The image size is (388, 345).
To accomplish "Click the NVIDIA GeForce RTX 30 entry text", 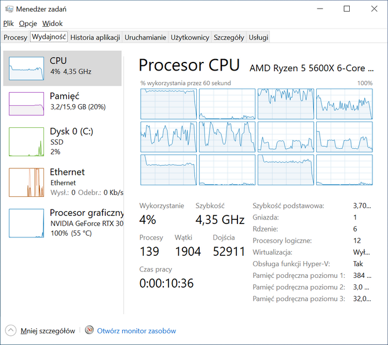I will coord(87,223).
